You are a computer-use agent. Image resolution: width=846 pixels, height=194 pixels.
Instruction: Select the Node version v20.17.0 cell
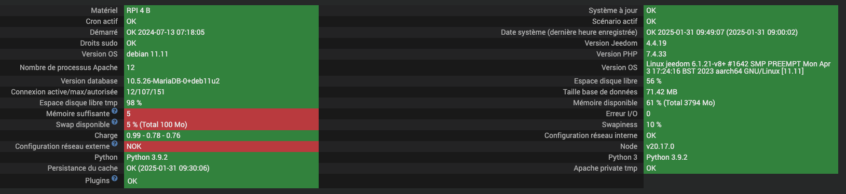click(x=741, y=146)
